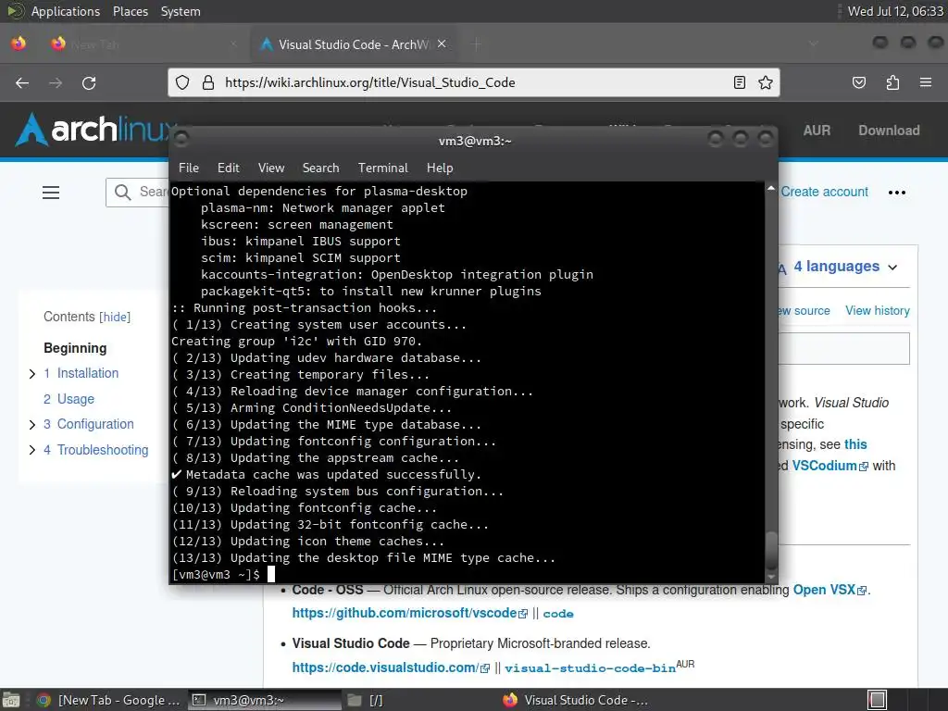Jump to Usage section
Image resolution: width=948 pixels, height=711 pixels.
point(76,399)
